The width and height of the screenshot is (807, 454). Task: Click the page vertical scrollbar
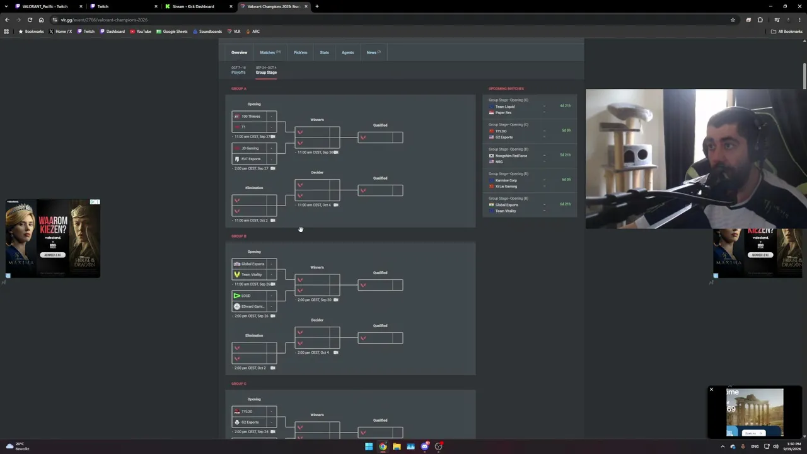point(804,76)
